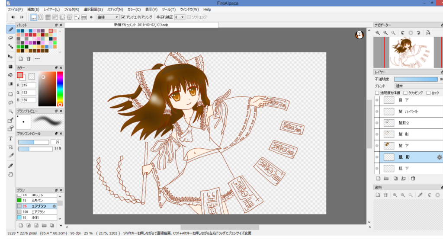Open the フィルタ(R) menu

point(71,10)
